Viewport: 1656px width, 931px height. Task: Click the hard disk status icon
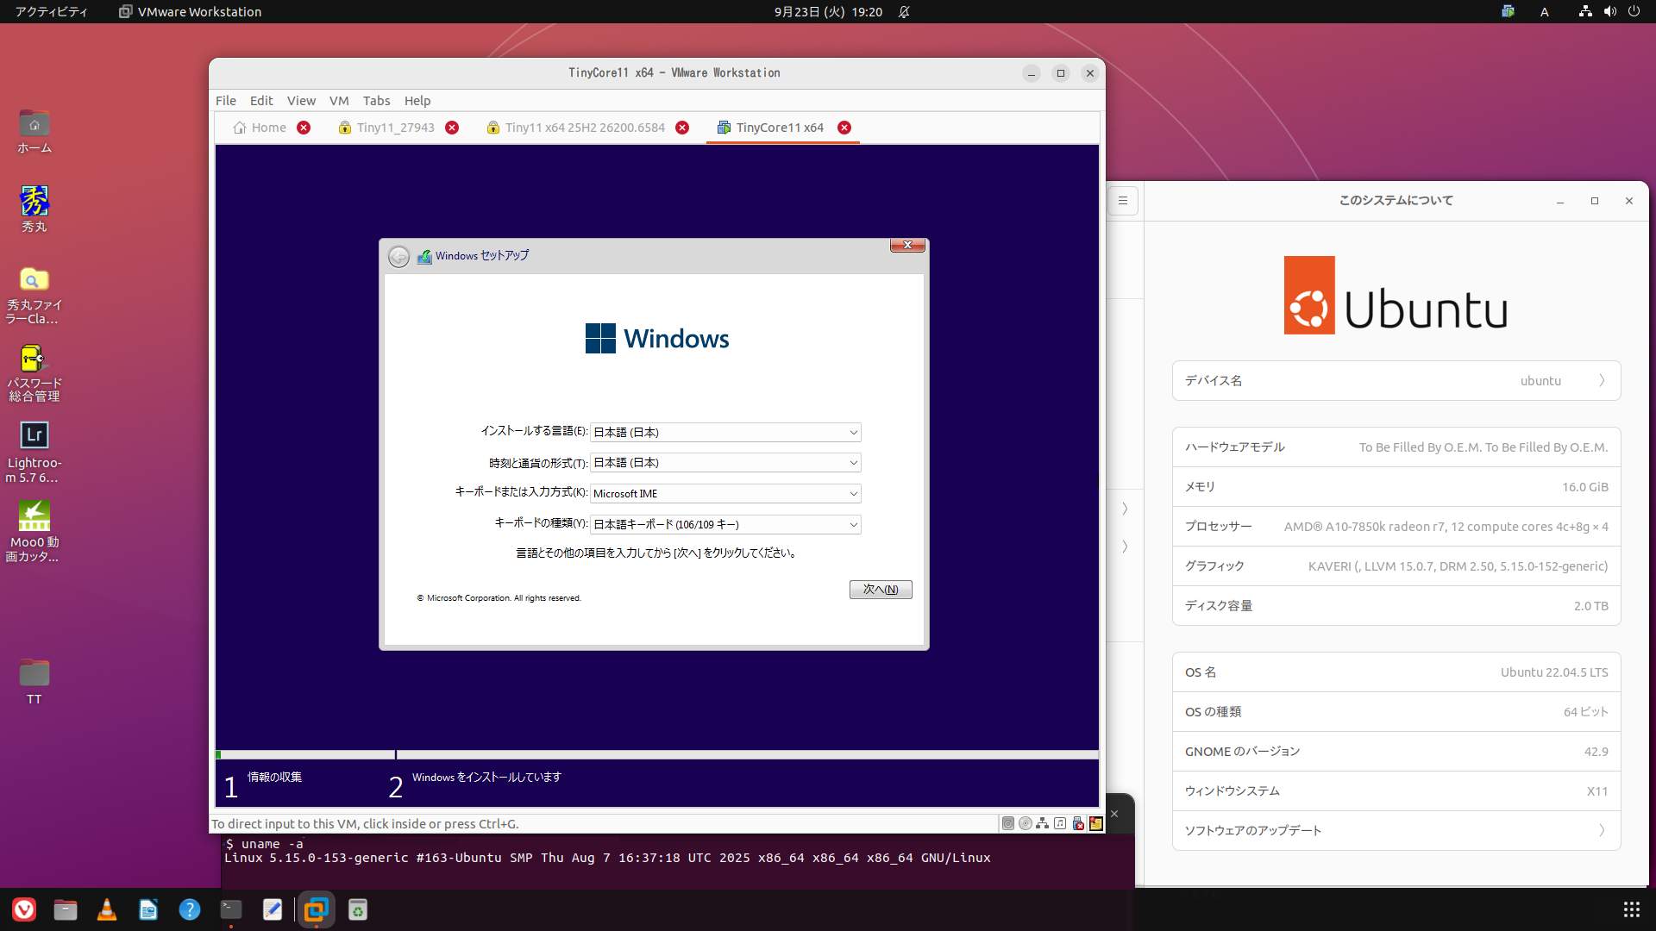[1007, 823]
